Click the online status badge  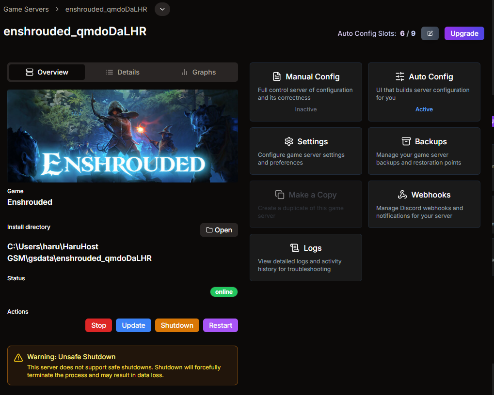(x=224, y=292)
